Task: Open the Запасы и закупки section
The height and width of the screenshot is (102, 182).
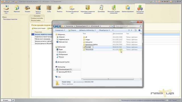Action: coord(38,9)
